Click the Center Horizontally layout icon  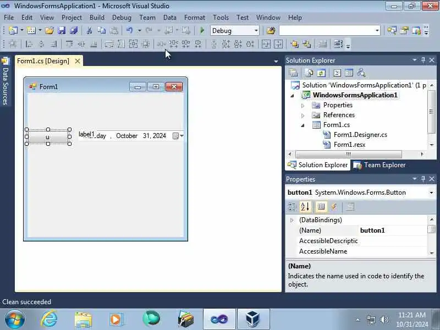click(266, 44)
